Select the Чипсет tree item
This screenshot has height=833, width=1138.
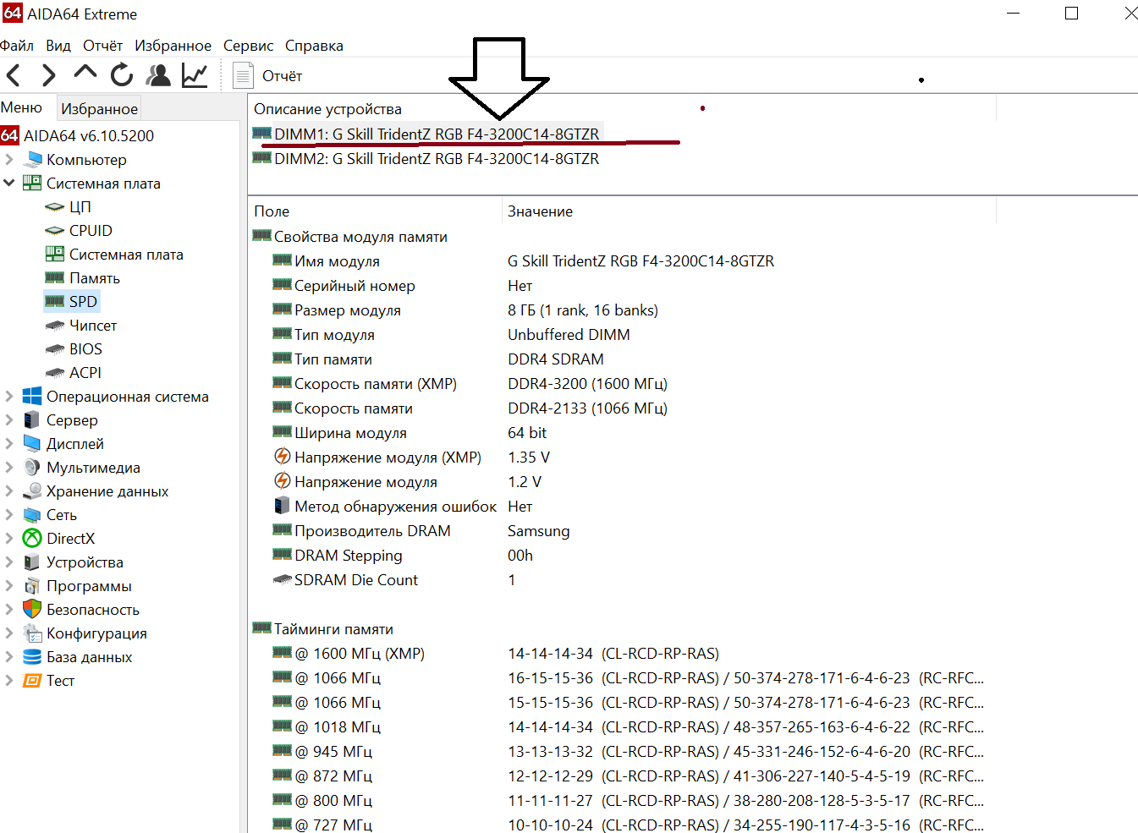pyautogui.click(x=93, y=325)
